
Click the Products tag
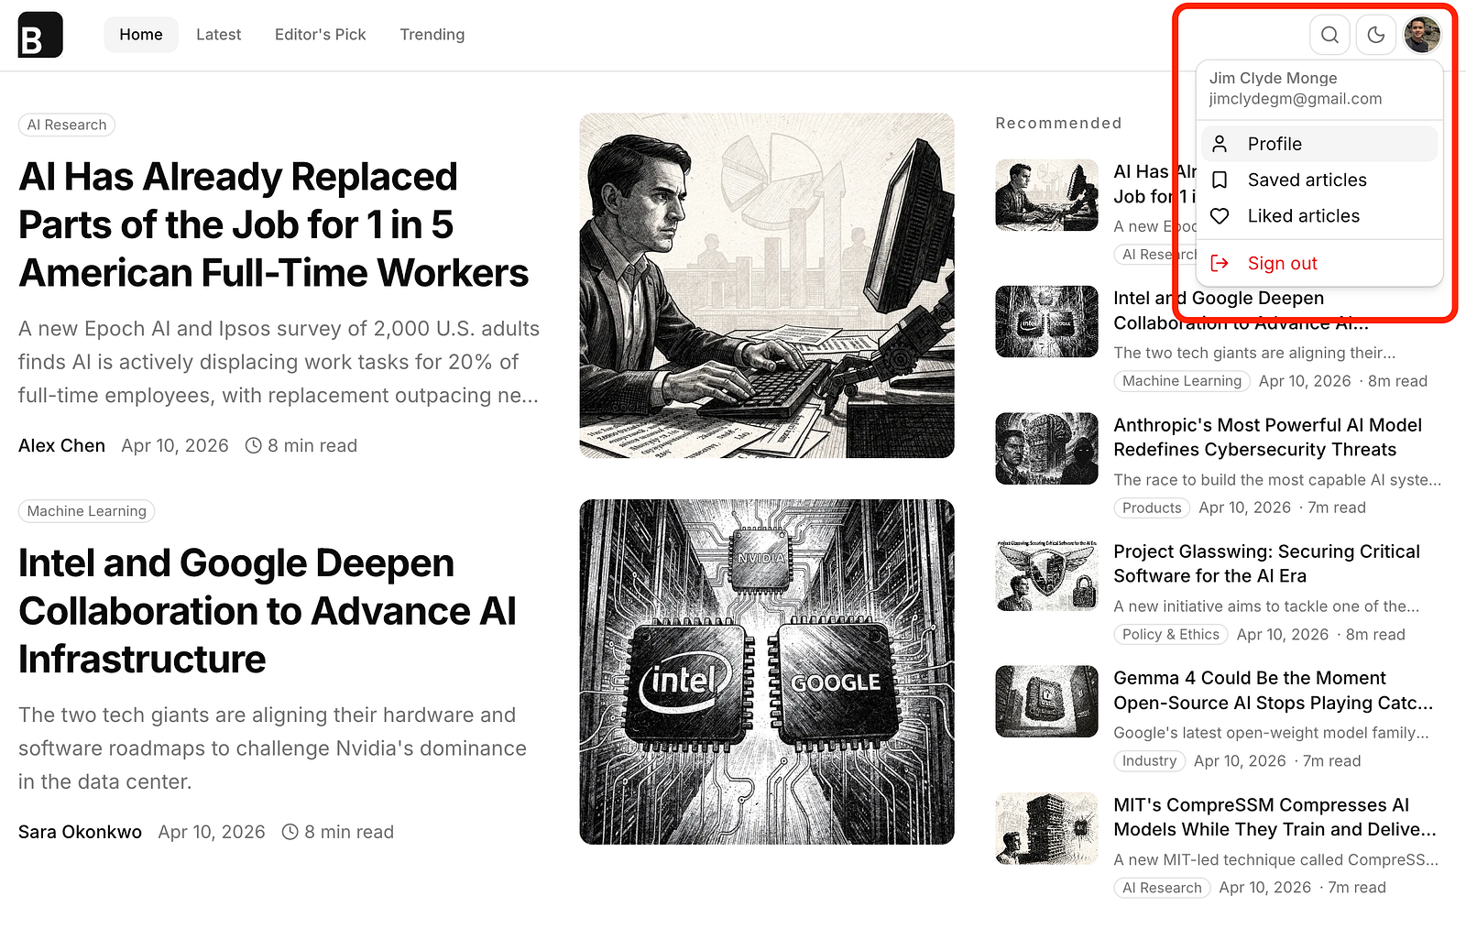pos(1152,508)
